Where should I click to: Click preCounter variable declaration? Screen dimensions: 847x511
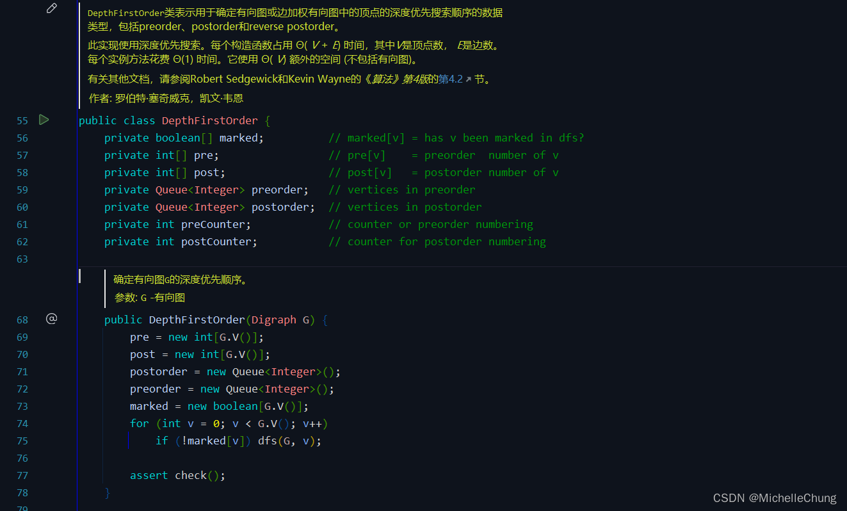(x=213, y=224)
